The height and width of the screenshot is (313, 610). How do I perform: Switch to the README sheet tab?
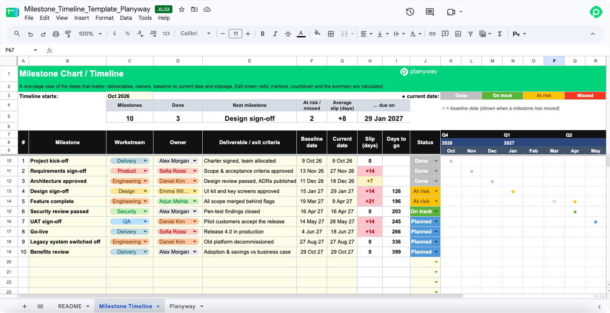point(70,306)
